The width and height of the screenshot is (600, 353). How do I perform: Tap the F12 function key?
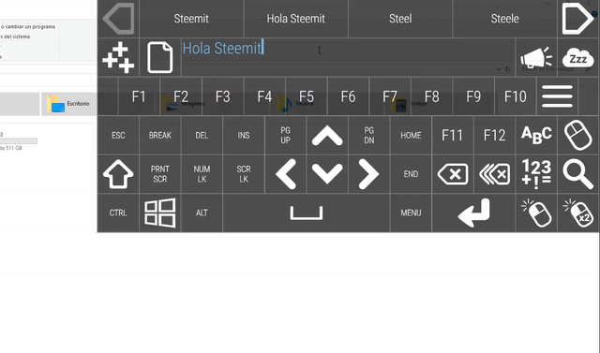click(x=494, y=135)
